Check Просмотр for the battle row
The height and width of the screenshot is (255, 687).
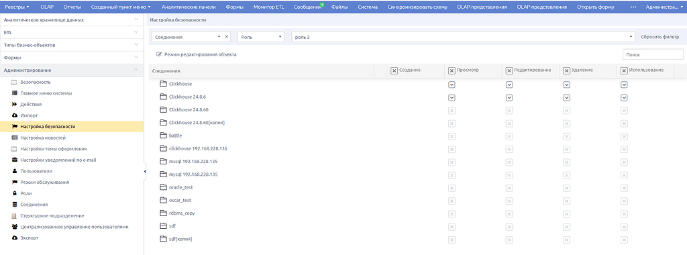(x=452, y=136)
